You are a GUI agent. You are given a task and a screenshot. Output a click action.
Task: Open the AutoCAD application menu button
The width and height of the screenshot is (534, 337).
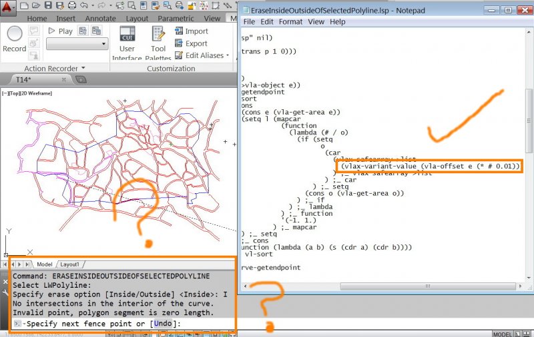[7, 7]
